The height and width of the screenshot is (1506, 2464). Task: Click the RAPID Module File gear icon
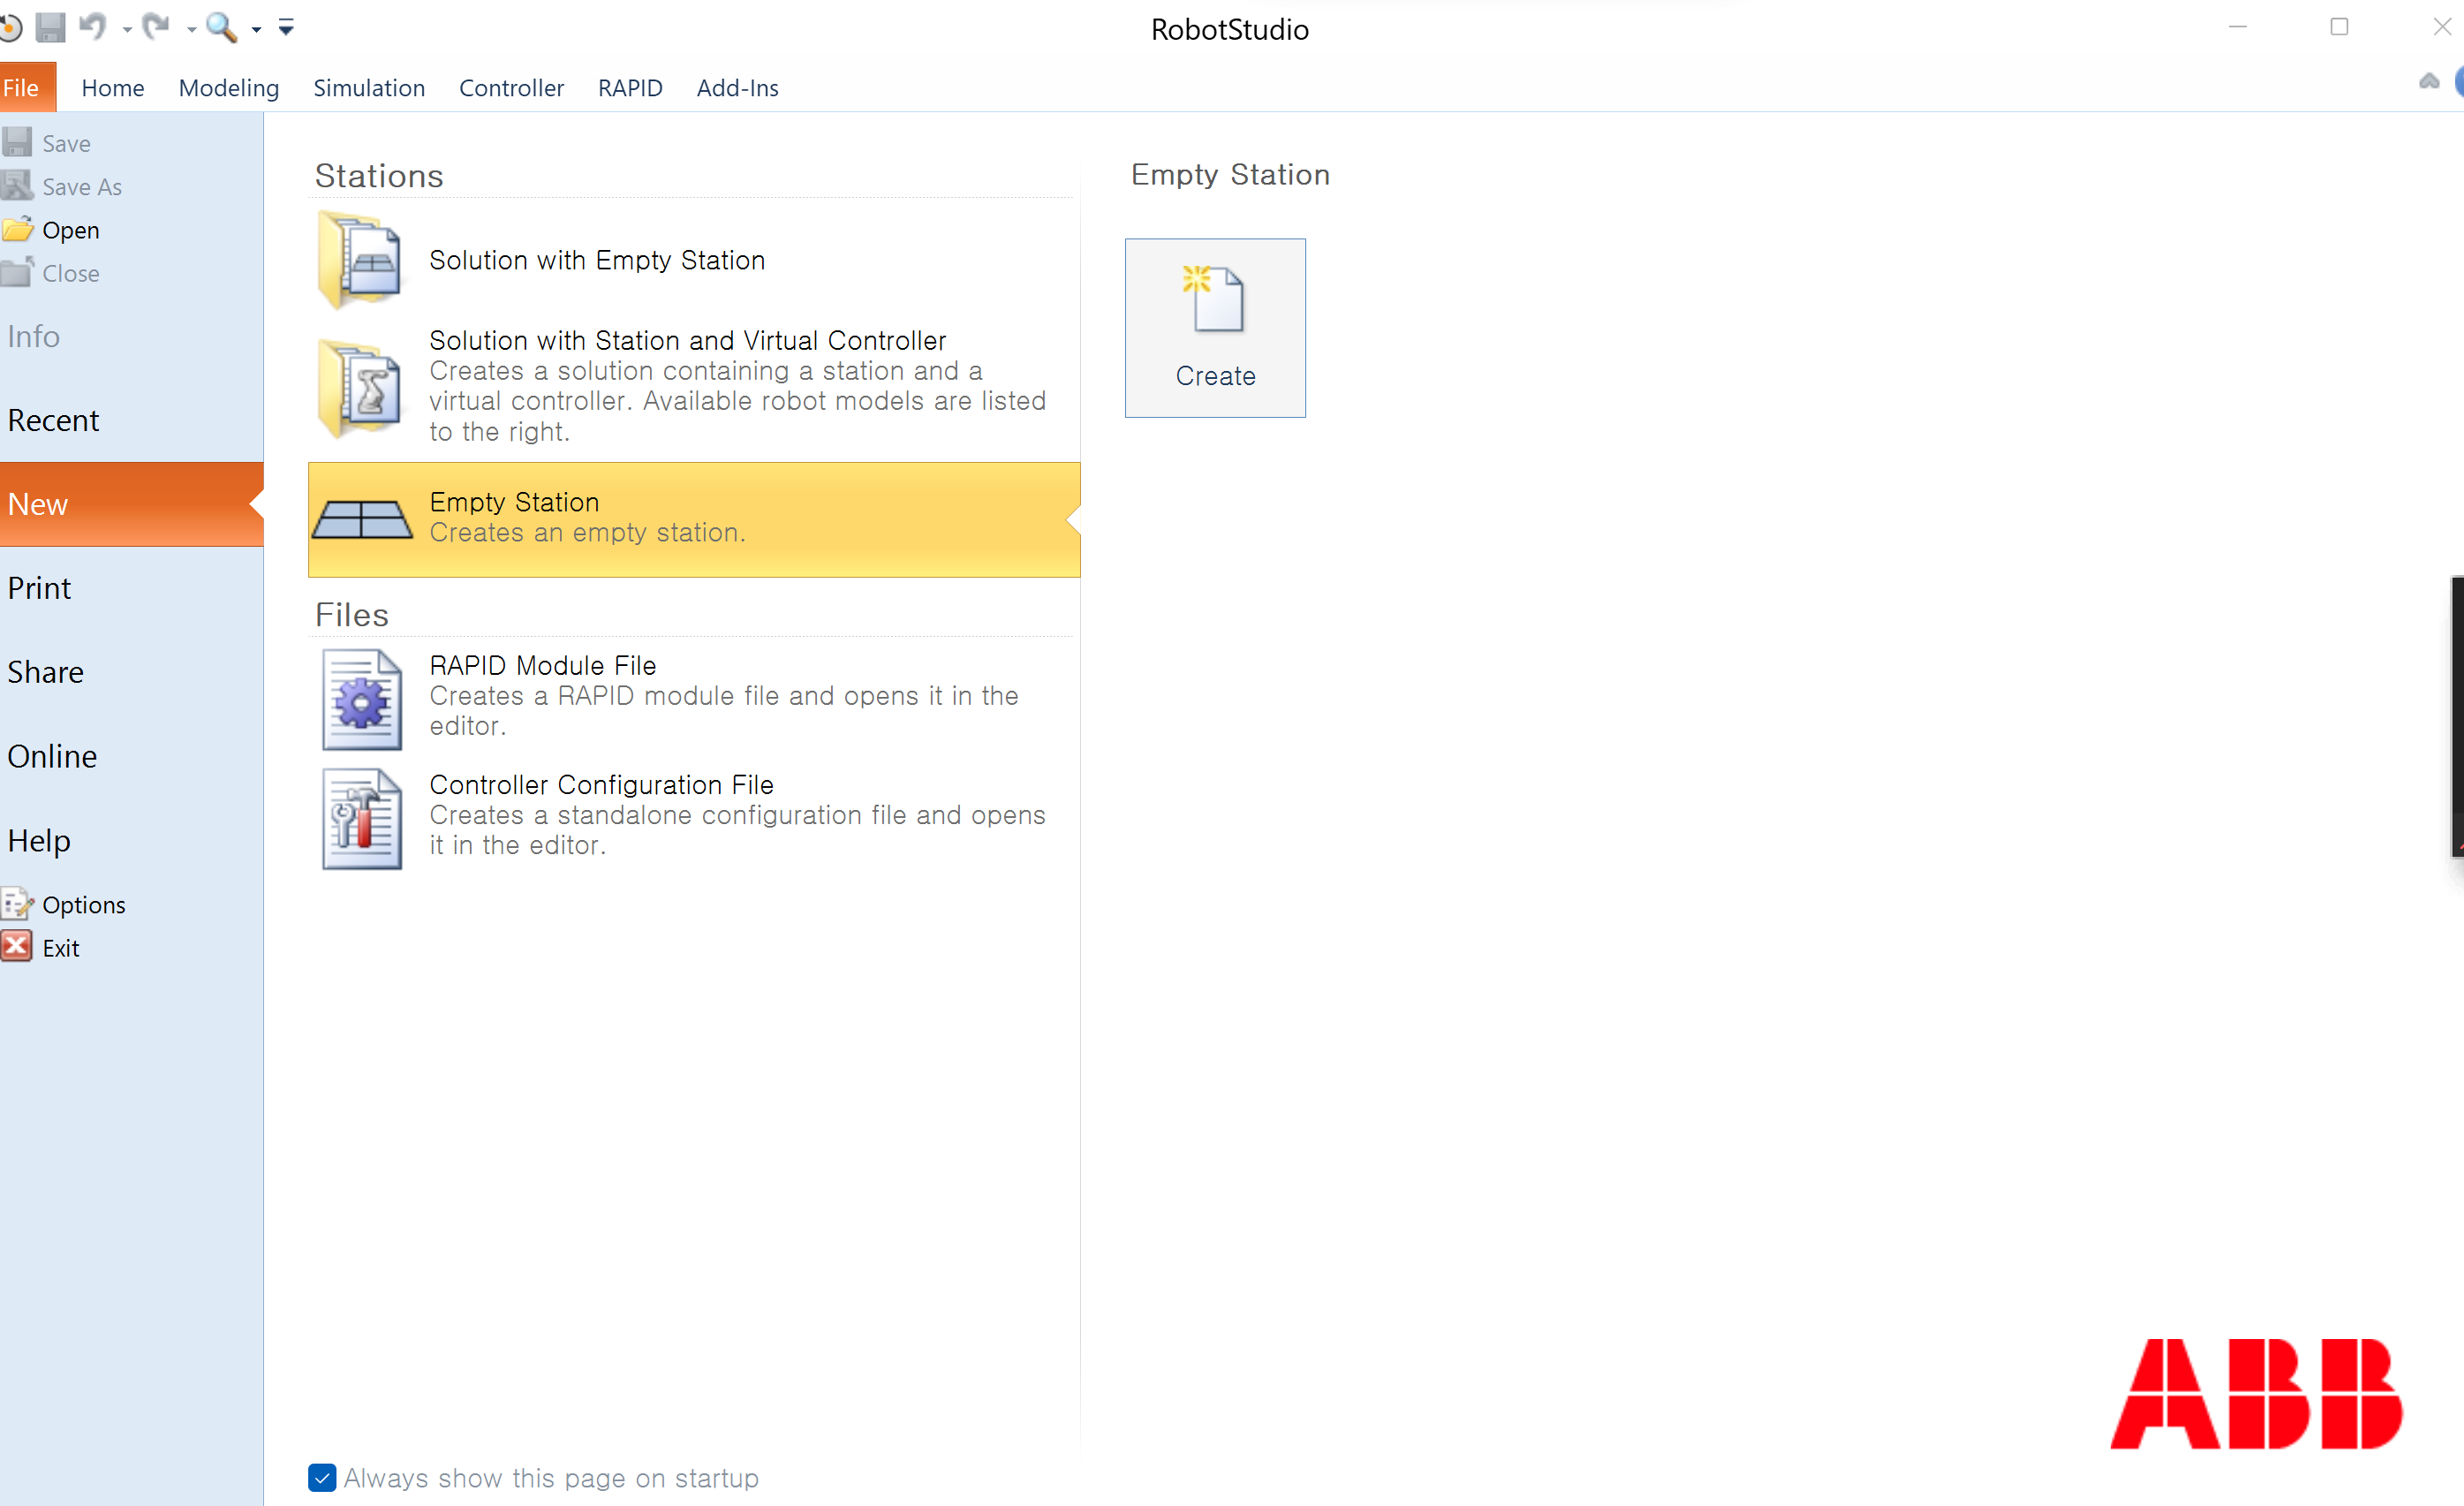[x=362, y=700]
